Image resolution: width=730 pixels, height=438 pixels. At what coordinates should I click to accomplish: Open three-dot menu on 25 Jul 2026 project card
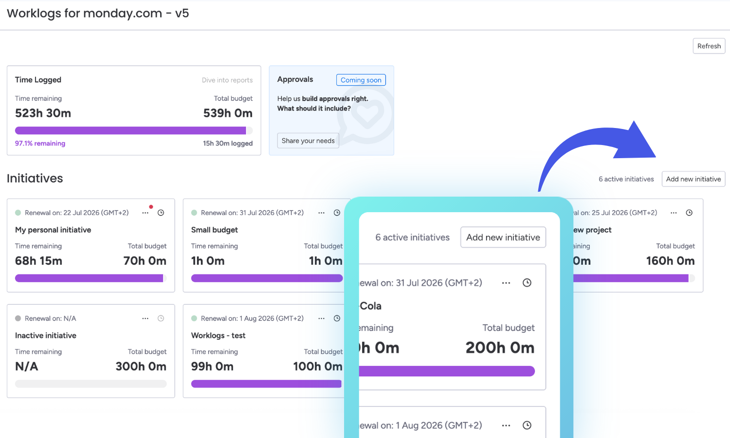(674, 213)
